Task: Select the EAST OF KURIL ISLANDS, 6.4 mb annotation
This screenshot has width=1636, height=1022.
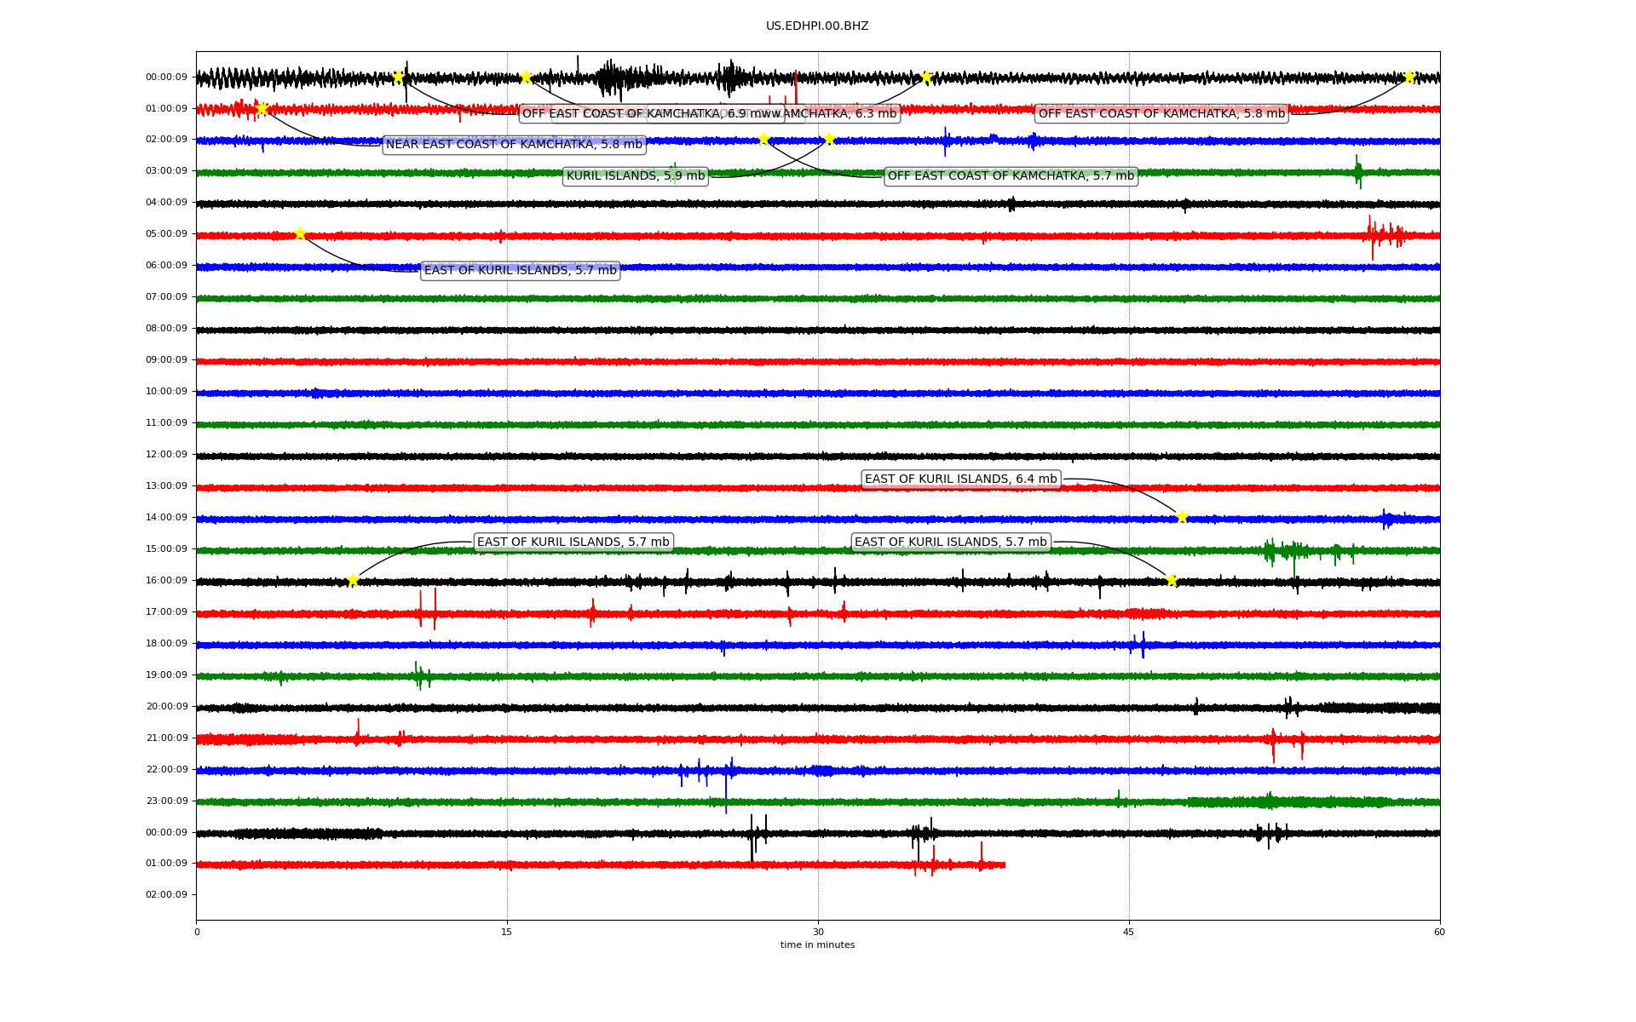Action: [x=960, y=479]
